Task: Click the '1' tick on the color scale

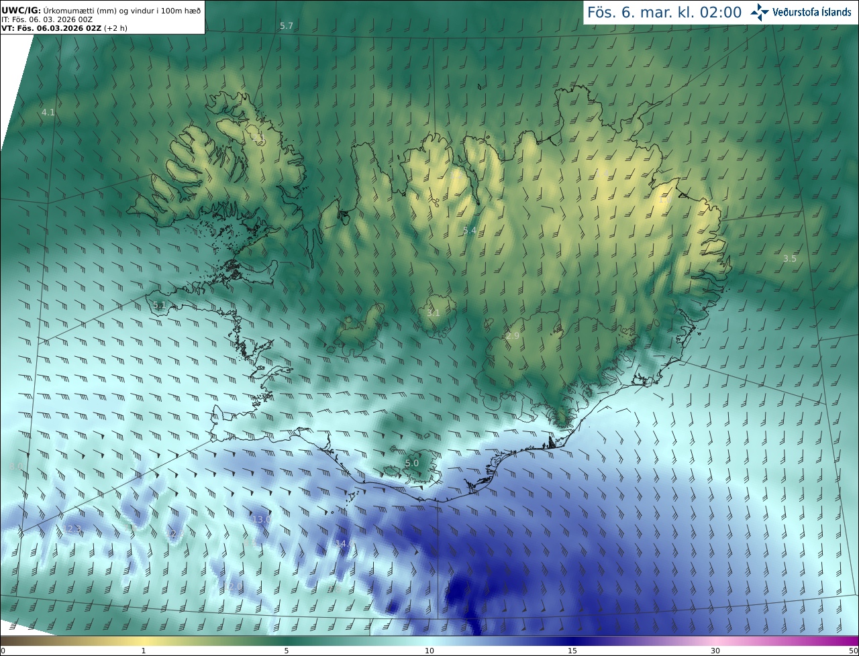Action: [144, 651]
